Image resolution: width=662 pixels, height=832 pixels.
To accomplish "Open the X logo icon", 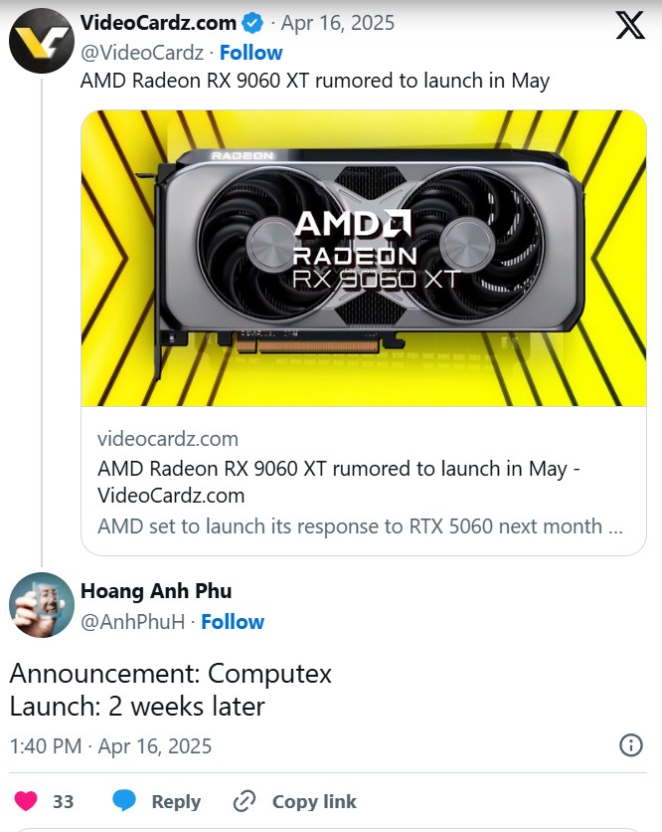I will (630, 26).
